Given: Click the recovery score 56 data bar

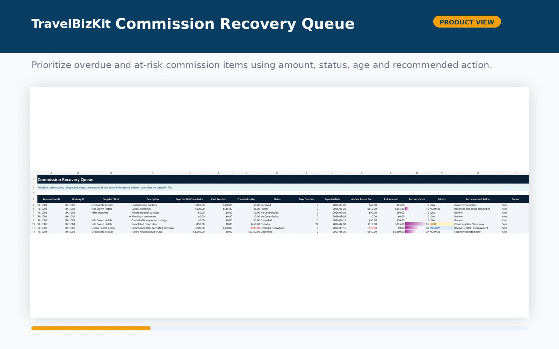Looking at the screenshot, I should 417,224.
